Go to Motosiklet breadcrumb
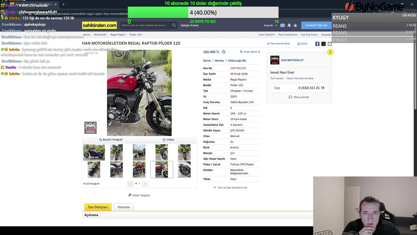This screenshot has width=417, height=235. pos(100,35)
